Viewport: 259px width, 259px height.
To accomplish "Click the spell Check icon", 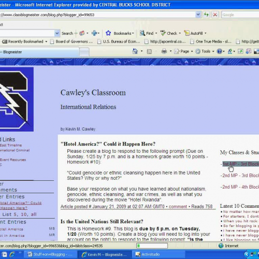I will pos(163,33).
